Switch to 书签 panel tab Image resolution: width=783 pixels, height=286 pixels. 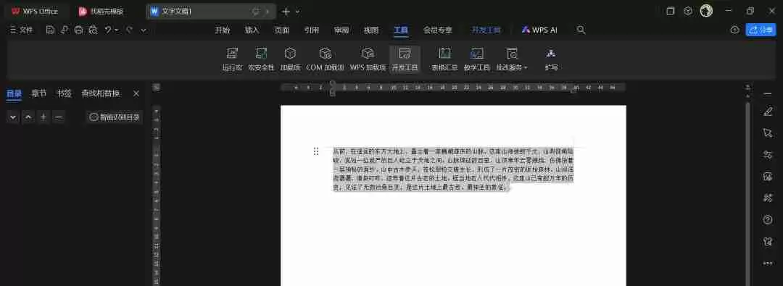click(64, 93)
